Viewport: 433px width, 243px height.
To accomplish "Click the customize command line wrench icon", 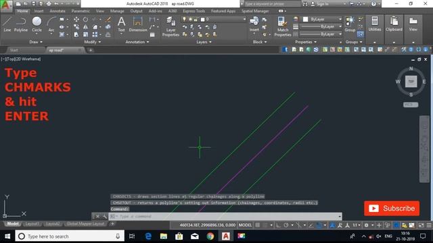I will tap(105, 217).
